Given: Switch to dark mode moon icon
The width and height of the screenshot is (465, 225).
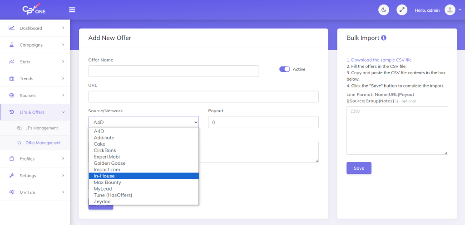Looking at the screenshot, I should [x=384, y=10].
